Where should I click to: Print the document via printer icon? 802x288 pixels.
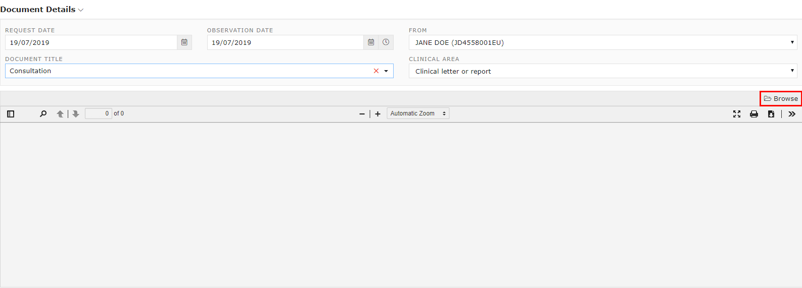tap(754, 114)
